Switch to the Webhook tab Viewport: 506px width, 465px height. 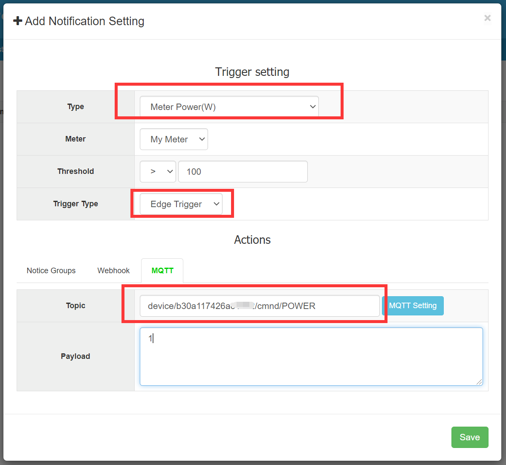pyautogui.click(x=113, y=271)
